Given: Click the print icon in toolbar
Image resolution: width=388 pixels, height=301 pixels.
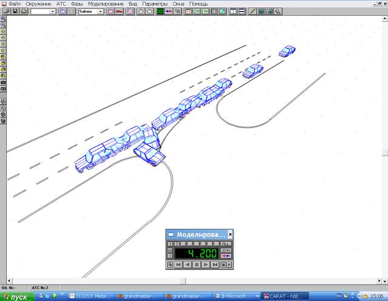Looking at the screenshot, I should [23, 12].
